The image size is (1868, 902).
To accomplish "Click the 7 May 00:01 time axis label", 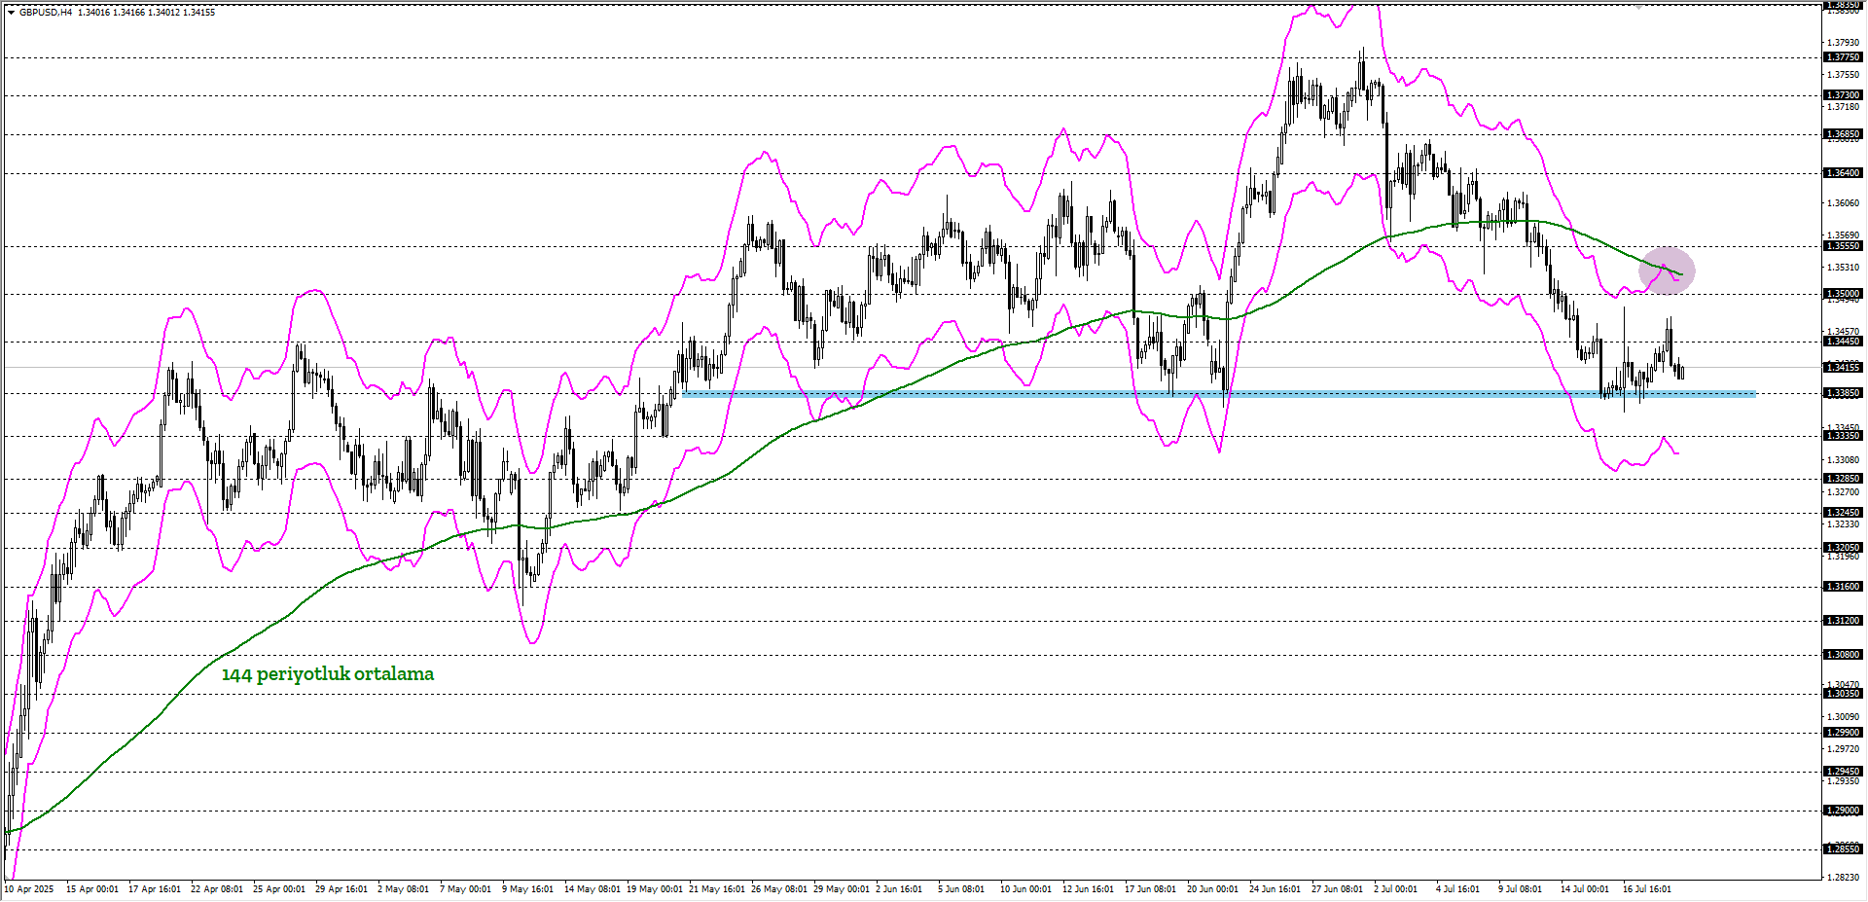I will [x=466, y=889].
